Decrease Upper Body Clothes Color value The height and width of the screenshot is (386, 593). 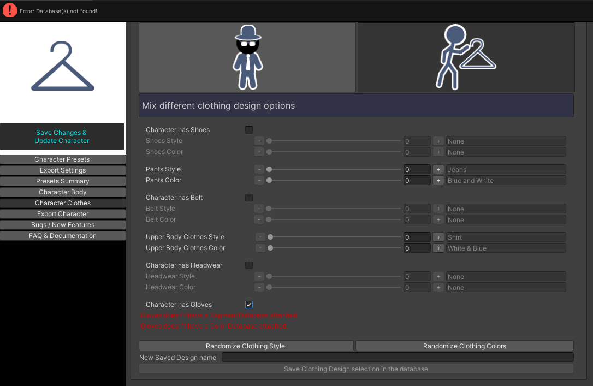point(260,248)
